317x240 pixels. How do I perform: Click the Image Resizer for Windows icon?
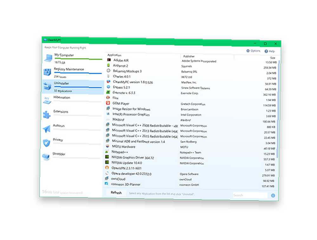tap(108, 108)
